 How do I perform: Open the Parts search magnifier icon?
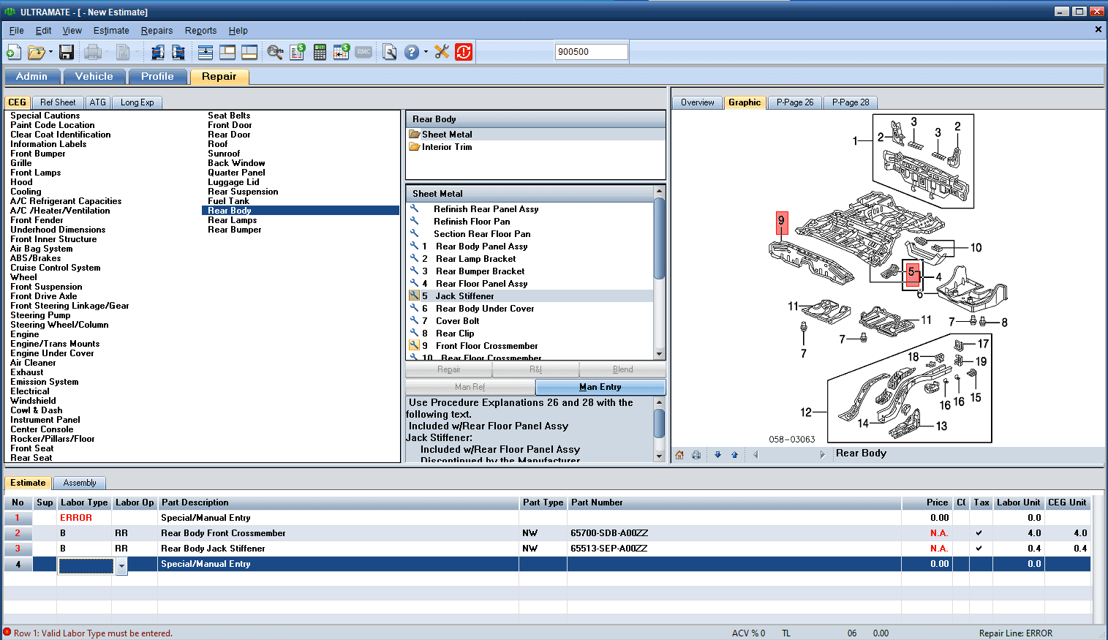click(276, 52)
